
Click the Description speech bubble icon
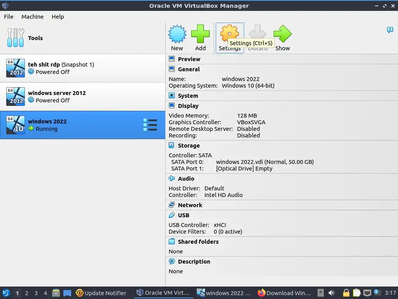[171, 261]
